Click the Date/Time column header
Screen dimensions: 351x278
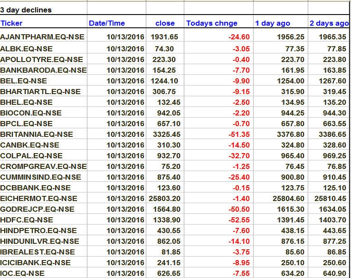coord(107,23)
